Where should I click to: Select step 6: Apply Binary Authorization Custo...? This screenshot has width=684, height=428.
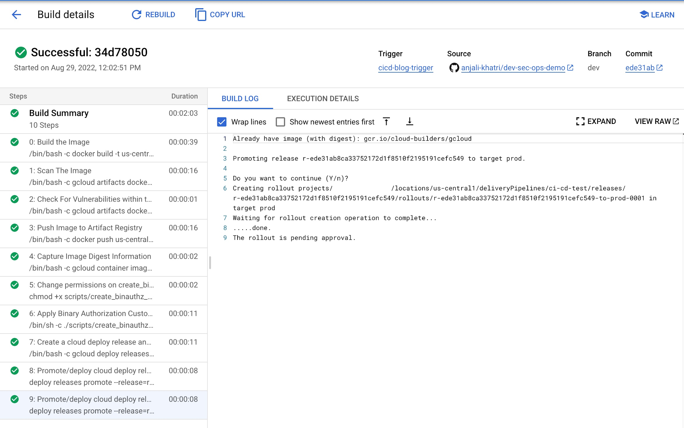(x=104, y=319)
